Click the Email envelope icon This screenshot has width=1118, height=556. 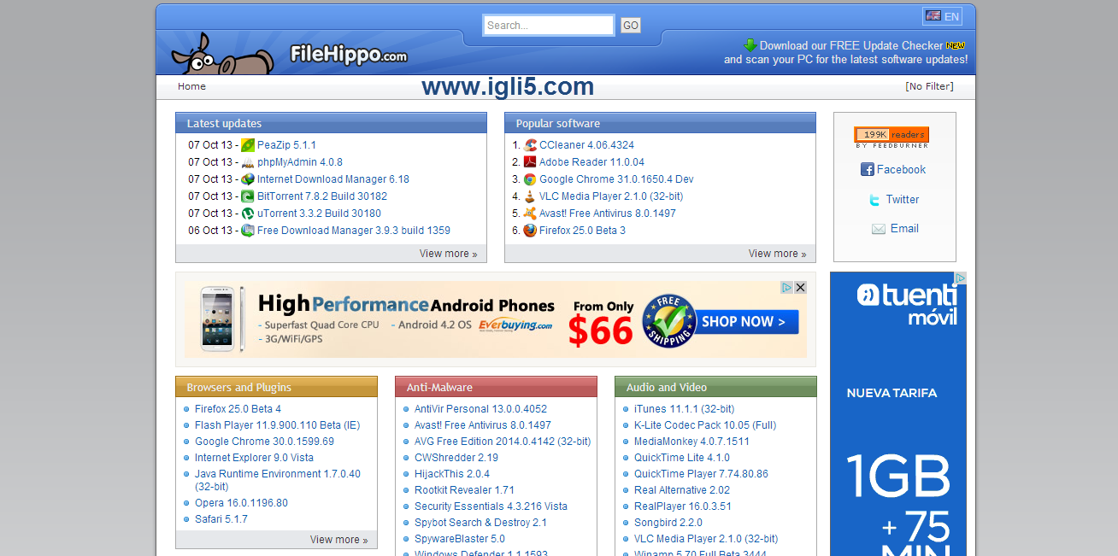click(878, 229)
